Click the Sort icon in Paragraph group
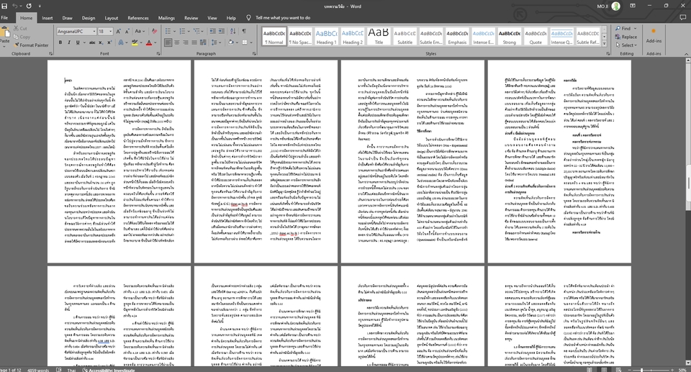691x372 pixels. pos(232,32)
